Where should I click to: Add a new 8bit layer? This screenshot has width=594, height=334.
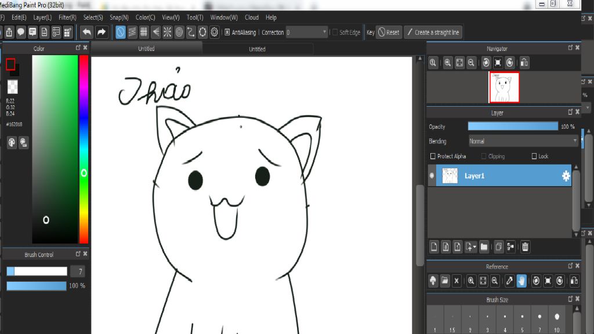tap(446, 247)
